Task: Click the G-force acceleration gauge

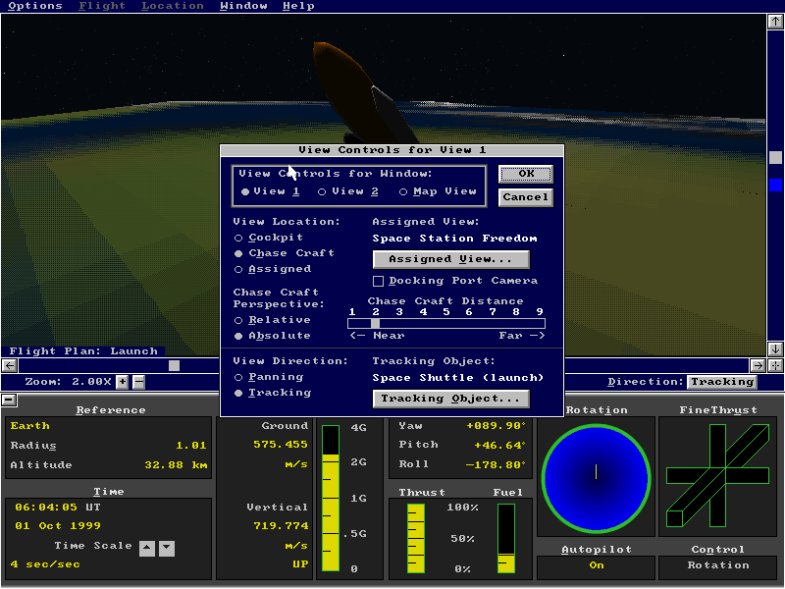Action: click(331, 499)
